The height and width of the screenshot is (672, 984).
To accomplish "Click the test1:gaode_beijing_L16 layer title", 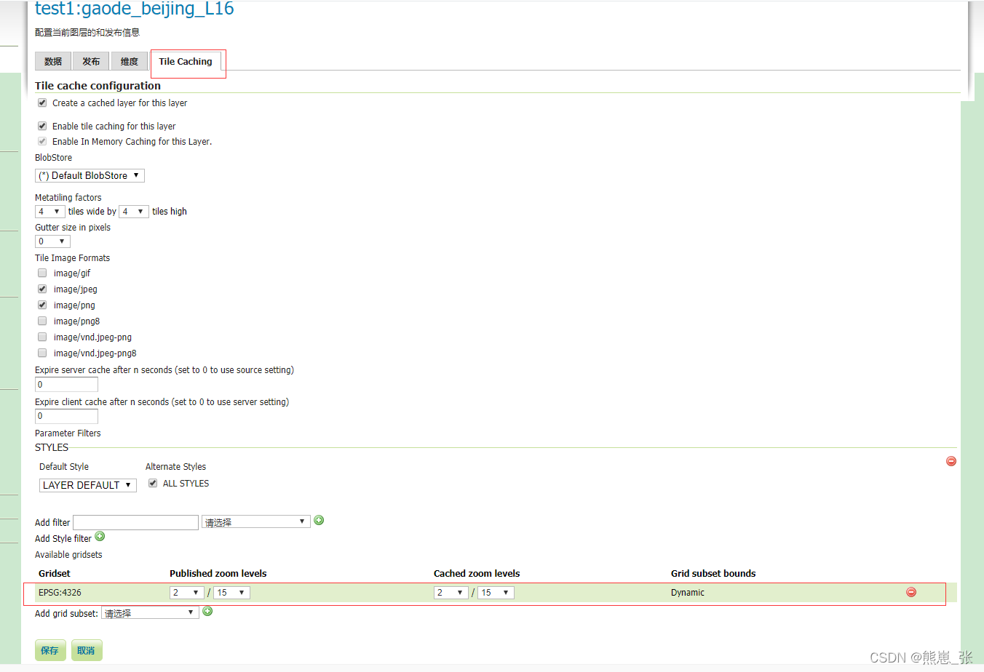I will click(135, 9).
